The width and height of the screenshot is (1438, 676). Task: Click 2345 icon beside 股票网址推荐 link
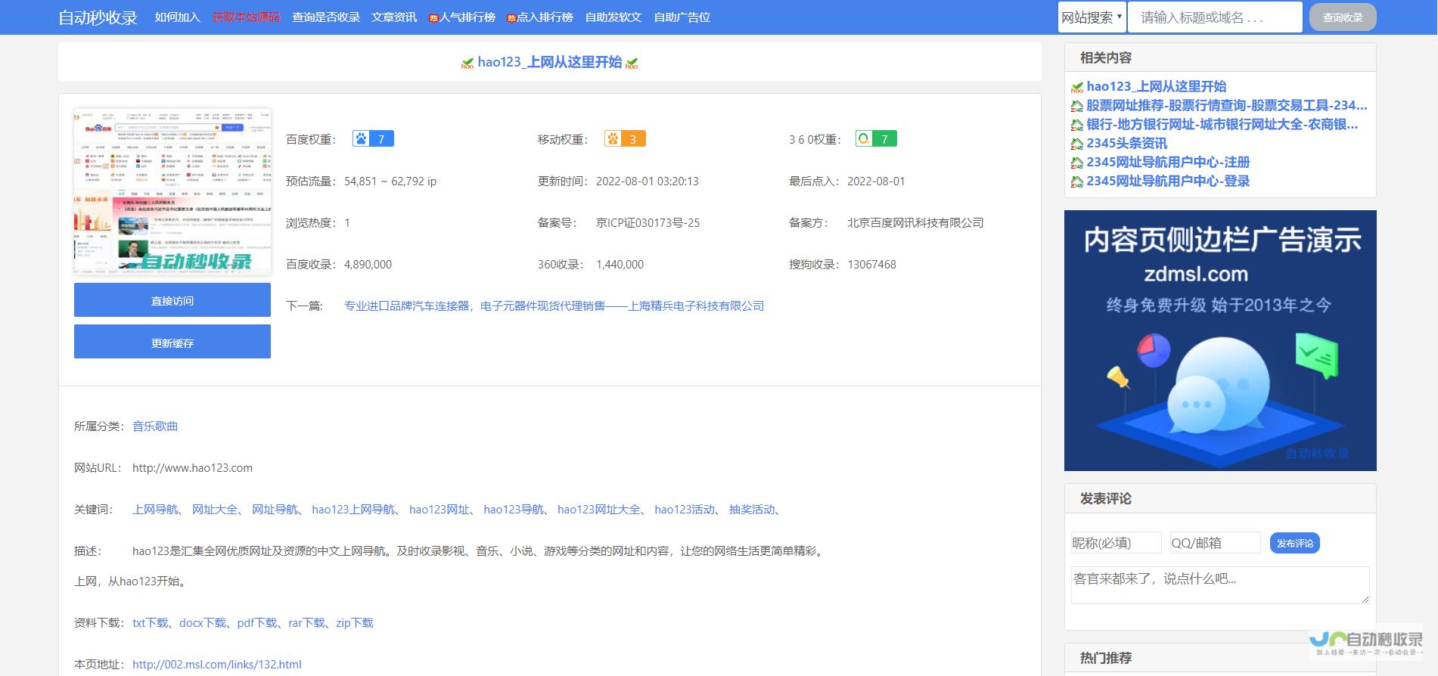tap(1077, 107)
